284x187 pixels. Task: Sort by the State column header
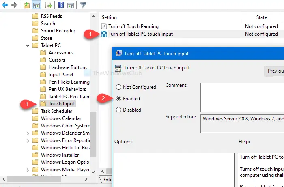(262, 17)
